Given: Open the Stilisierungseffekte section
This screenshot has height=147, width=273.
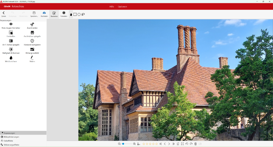Looking at the screenshot, I should 12,145.
